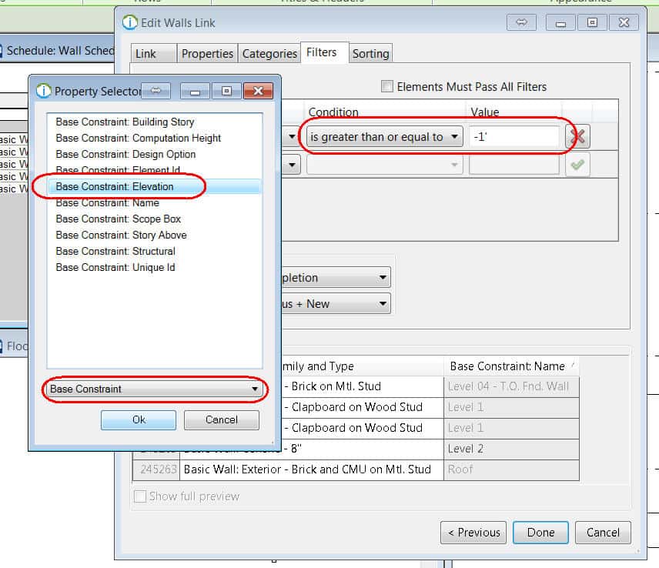
Task: Click the Roof preview cell
Action: coord(511,469)
